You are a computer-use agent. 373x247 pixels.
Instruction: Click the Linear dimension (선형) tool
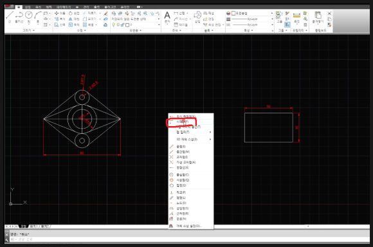179,14
